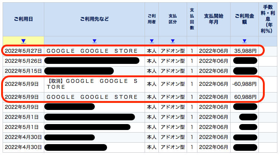Click the redacted merchant name on 5月26日 row
Image resolution: width=280 pixels, height=156 pixels.
92,61
